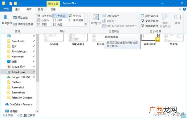Open Downloads folder in navigation pane
187x118 pixels.
18,41
